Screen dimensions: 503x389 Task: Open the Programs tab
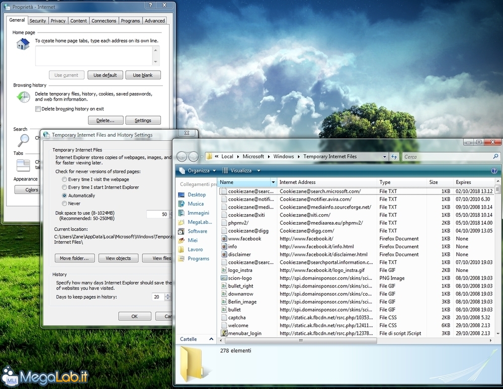click(130, 21)
